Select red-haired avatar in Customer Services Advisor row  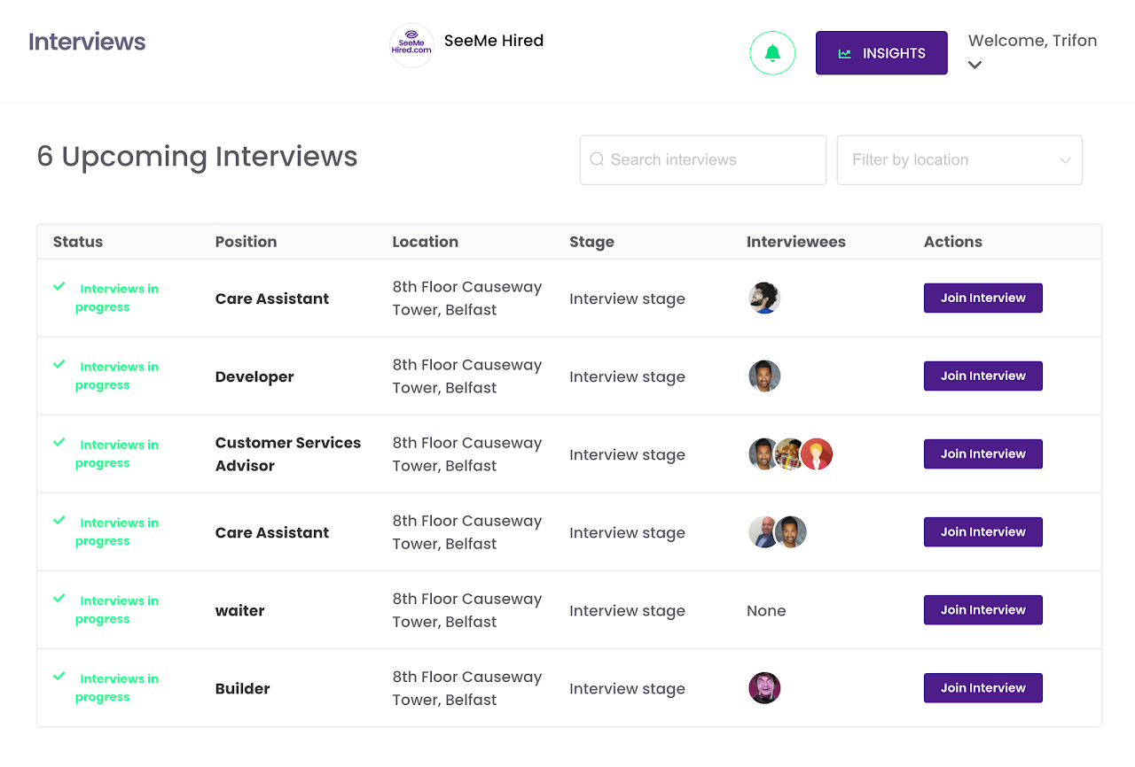[817, 454]
